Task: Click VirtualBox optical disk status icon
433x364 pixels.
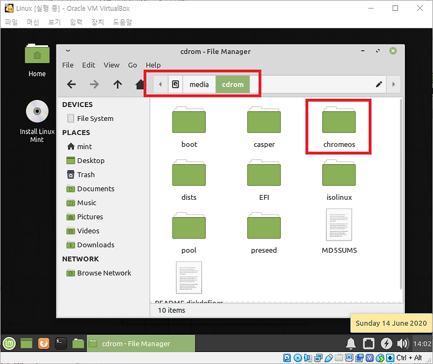Action: pyautogui.click(x=298, y=358)
